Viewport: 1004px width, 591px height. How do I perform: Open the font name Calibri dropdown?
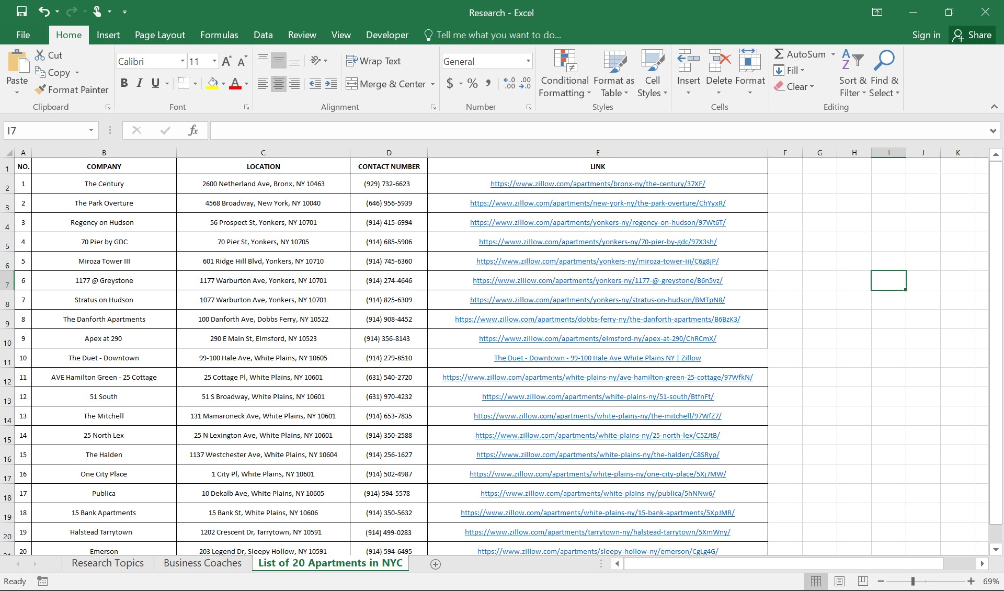(182, 61)
